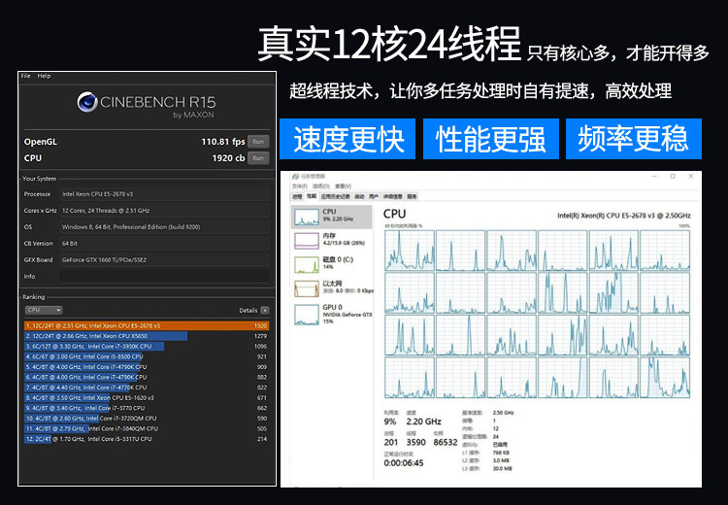Open Cinebench File menu
Viewport: 728px width, 505px height.
25,76
